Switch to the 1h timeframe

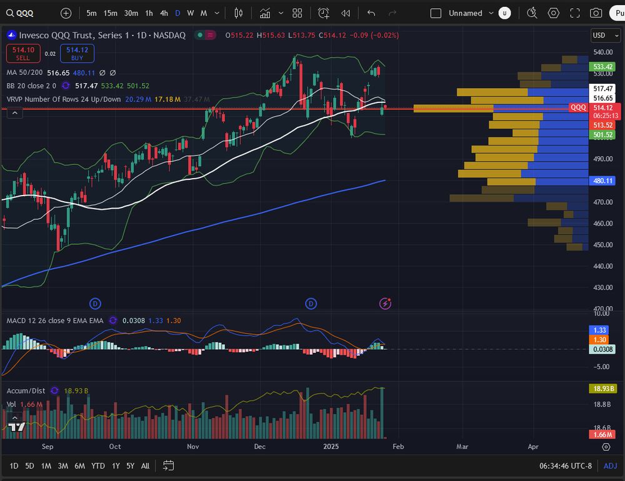pos(149,13)
